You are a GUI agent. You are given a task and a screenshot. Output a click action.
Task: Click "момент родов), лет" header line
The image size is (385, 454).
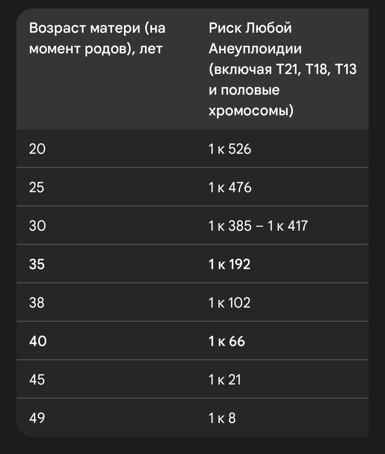point(96,49)
